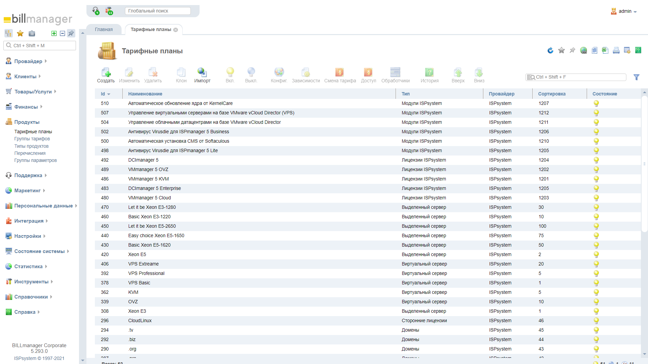
Task: Open Группы тарифов in the sidebar
Action: [32, 139]
